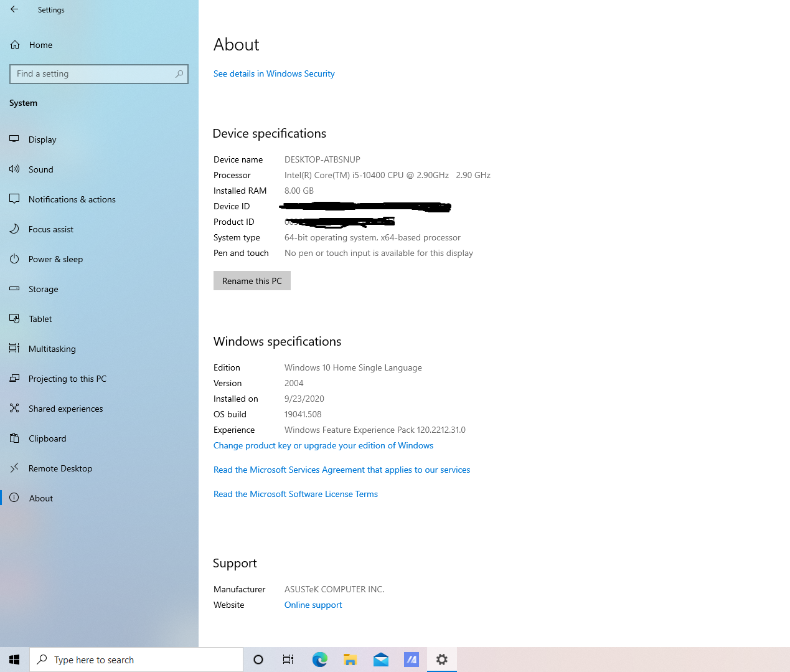
Task: Select Storage label in sidebar
Action: (44, 289)
